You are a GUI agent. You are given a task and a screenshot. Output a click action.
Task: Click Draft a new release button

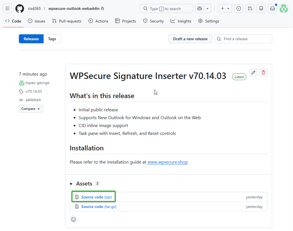(190, 39)
